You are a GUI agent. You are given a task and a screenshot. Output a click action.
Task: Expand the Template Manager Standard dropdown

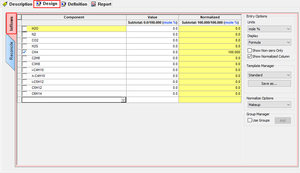269,75
